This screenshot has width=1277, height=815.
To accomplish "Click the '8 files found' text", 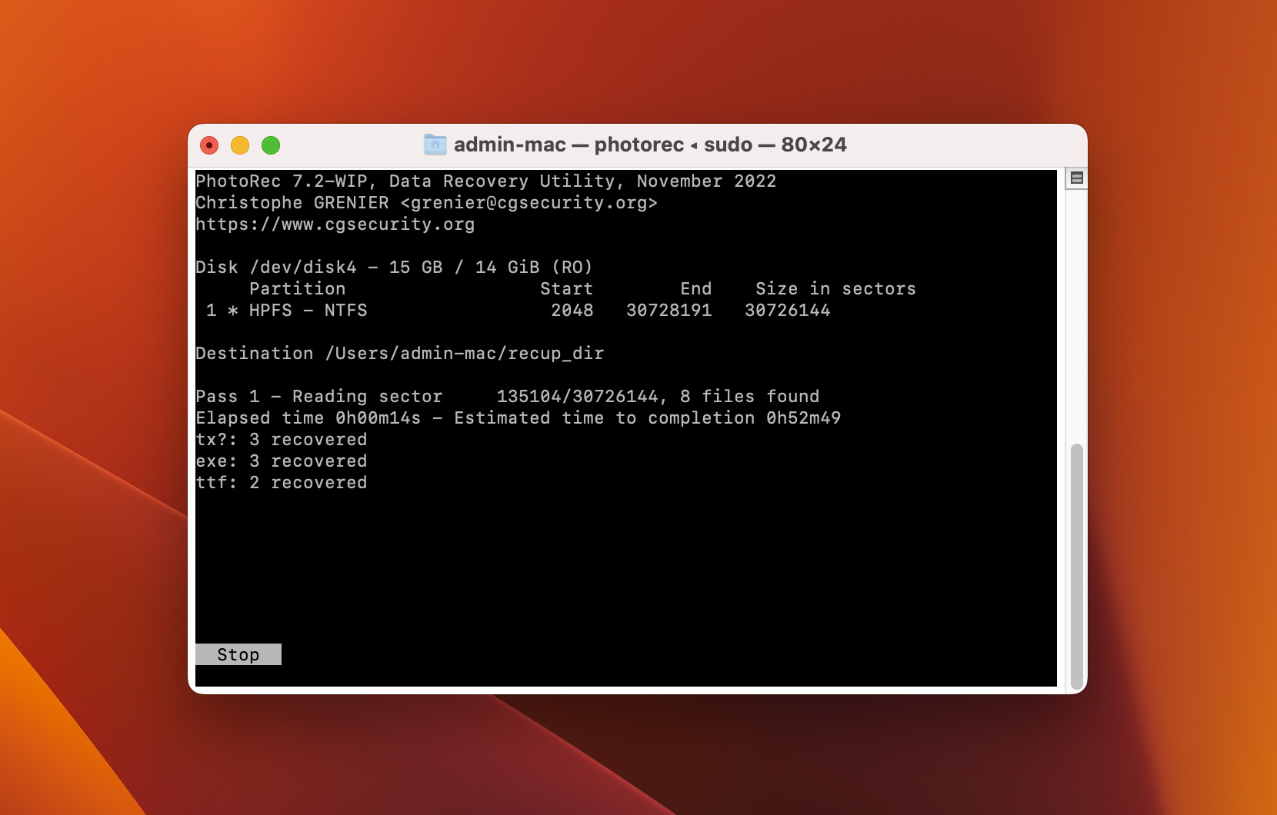I will [x=750, y=397].
